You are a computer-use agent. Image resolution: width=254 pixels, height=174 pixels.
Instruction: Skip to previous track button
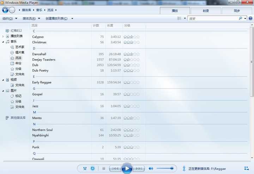[115, 168]
